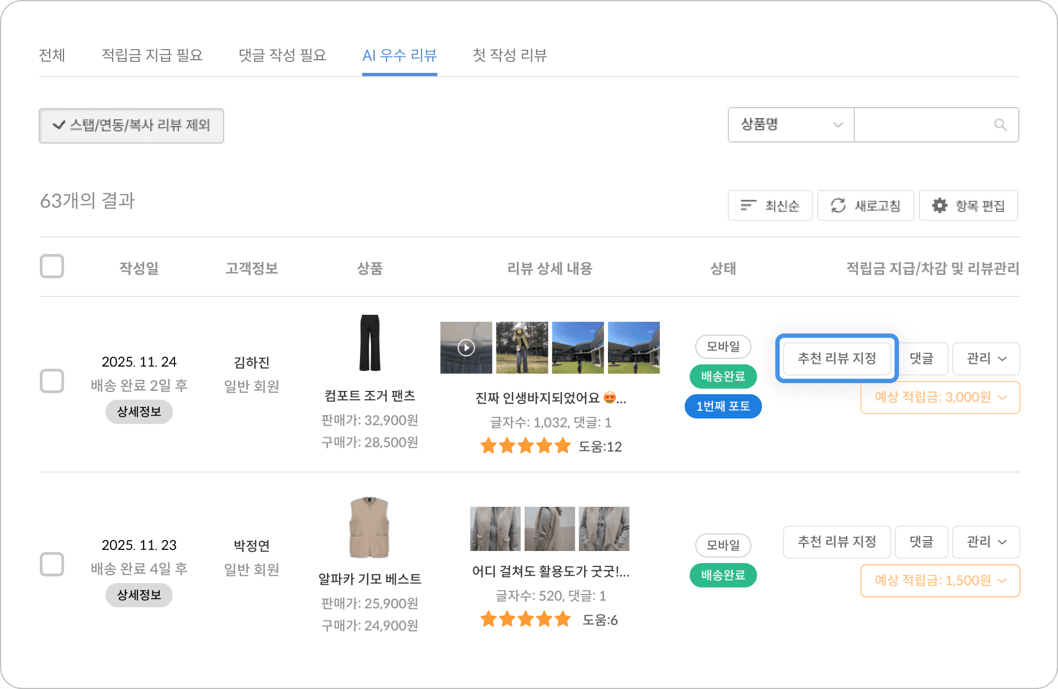1058x689 pixels.
Task: Expand 예상 적립금: 3,000원 details
Action: click(x=940, y=397)
